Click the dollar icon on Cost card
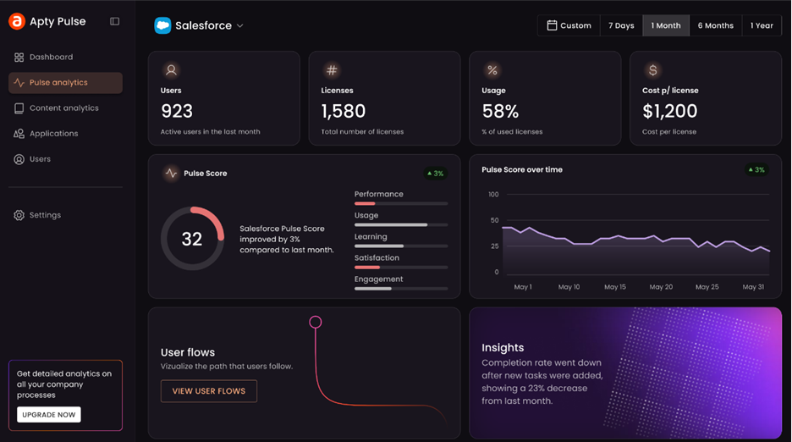 point(653,70)
